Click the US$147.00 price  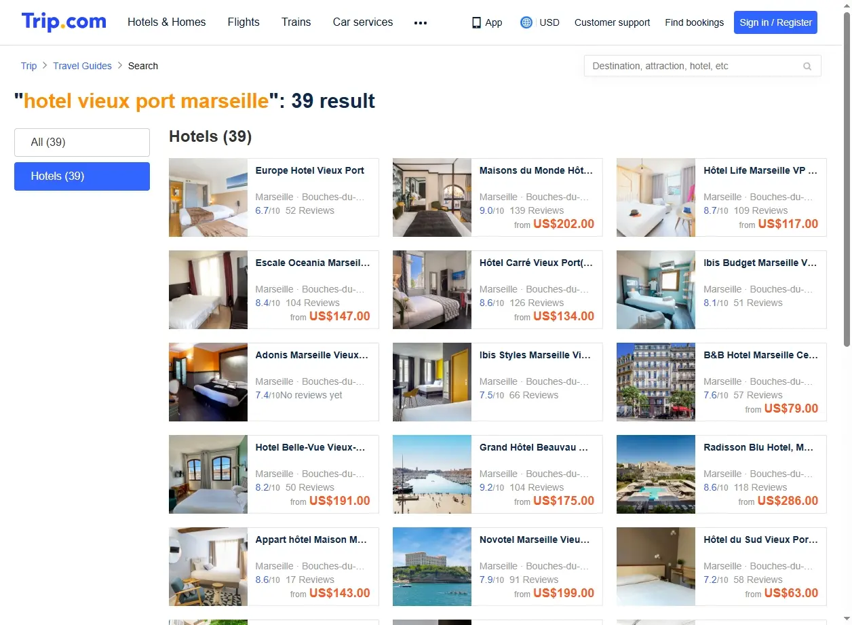coord(340,316)
